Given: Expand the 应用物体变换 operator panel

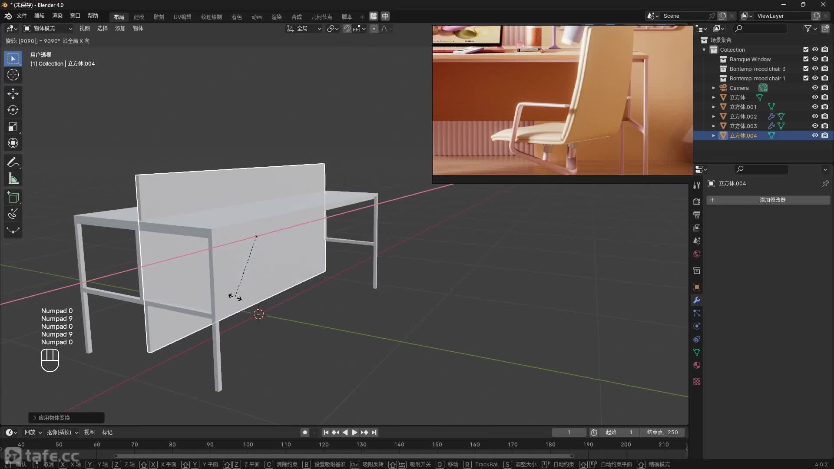Looking at the screenshot, I should (x=66, y=418).
